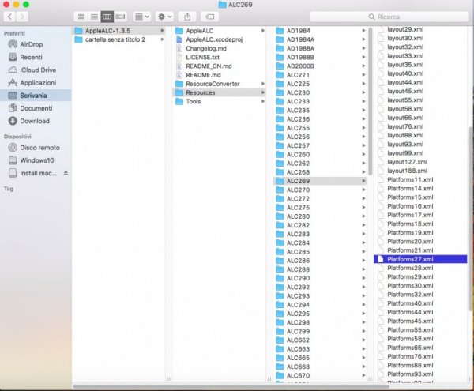The width and height of the screenshot is (474, 391).
Task: Click the third column's vertical scrollbar
Action: [370, 103]
